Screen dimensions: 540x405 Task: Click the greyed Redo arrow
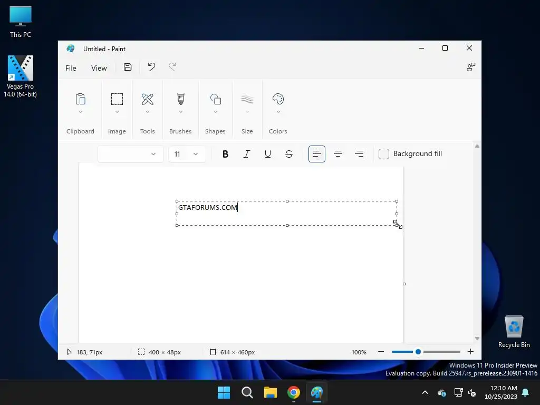[x=172, y=67]
